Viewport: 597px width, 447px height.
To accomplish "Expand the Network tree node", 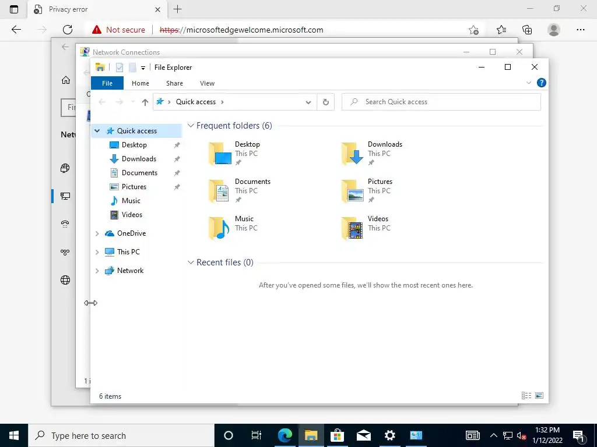I will point(97,271).
